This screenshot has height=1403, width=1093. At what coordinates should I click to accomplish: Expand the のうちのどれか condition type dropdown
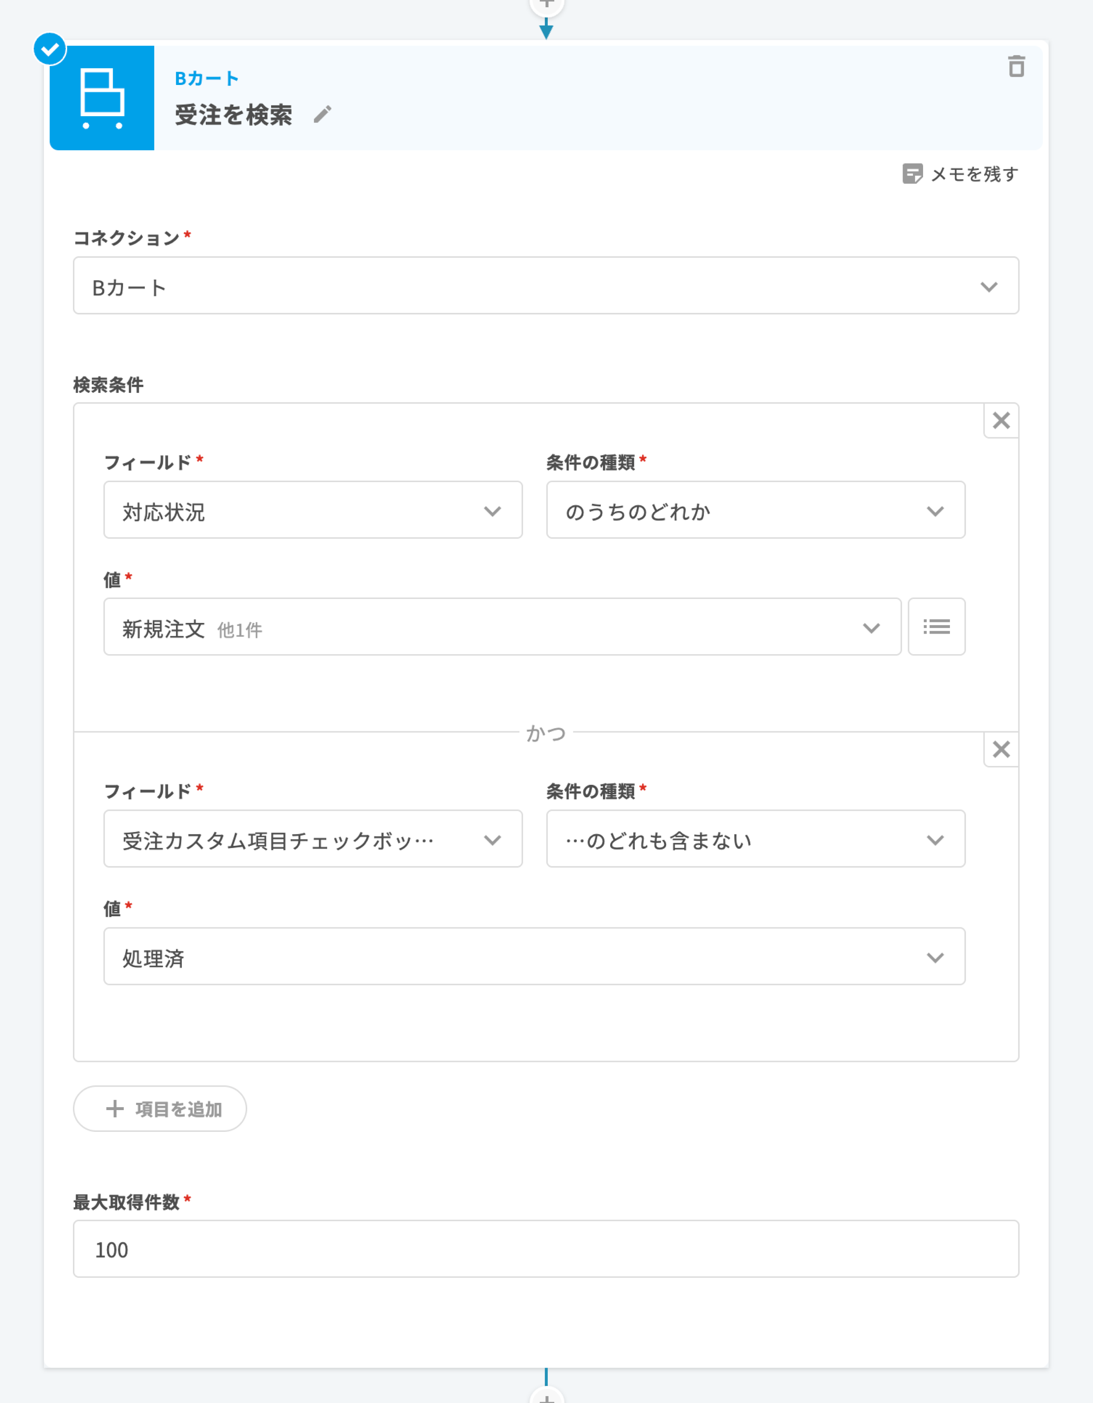[755, 511]
